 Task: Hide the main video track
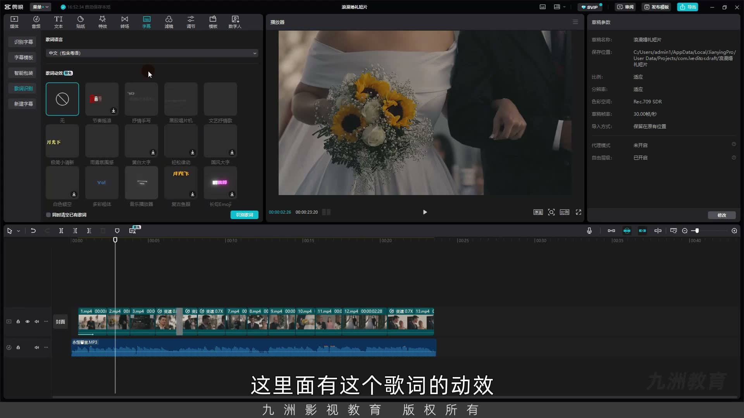(28, 322)
